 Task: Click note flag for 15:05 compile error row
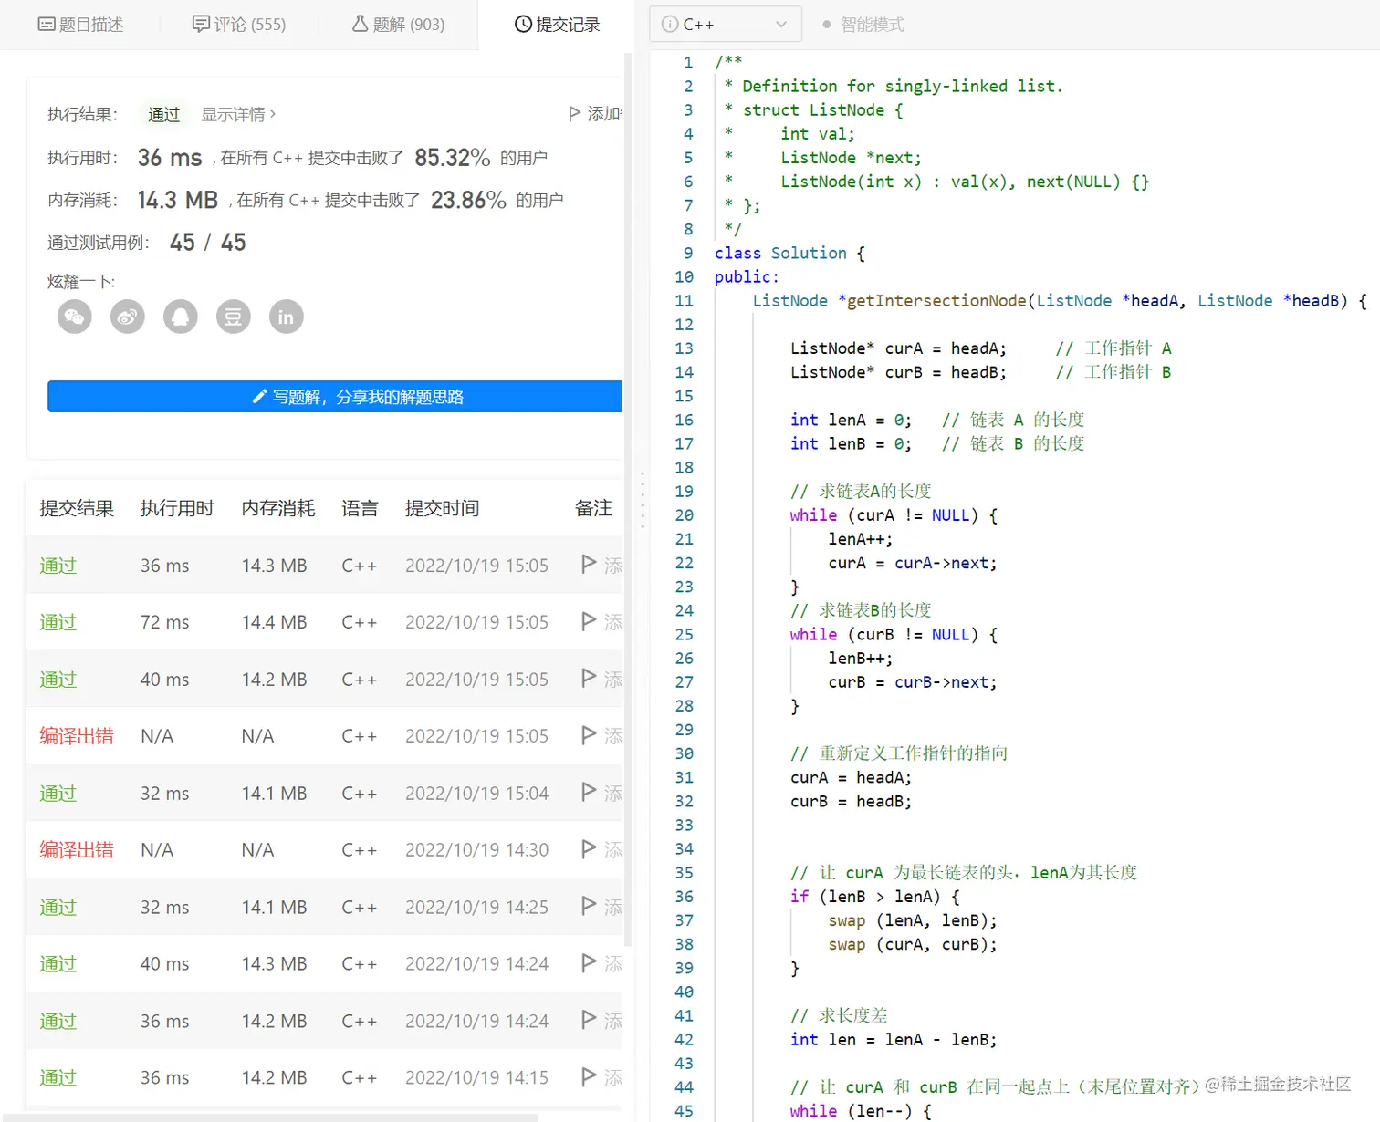(589, 735)
